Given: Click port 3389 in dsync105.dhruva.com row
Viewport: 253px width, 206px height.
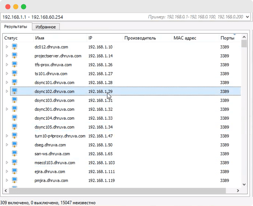Looking at the screenshot, I should click(224, 127).
